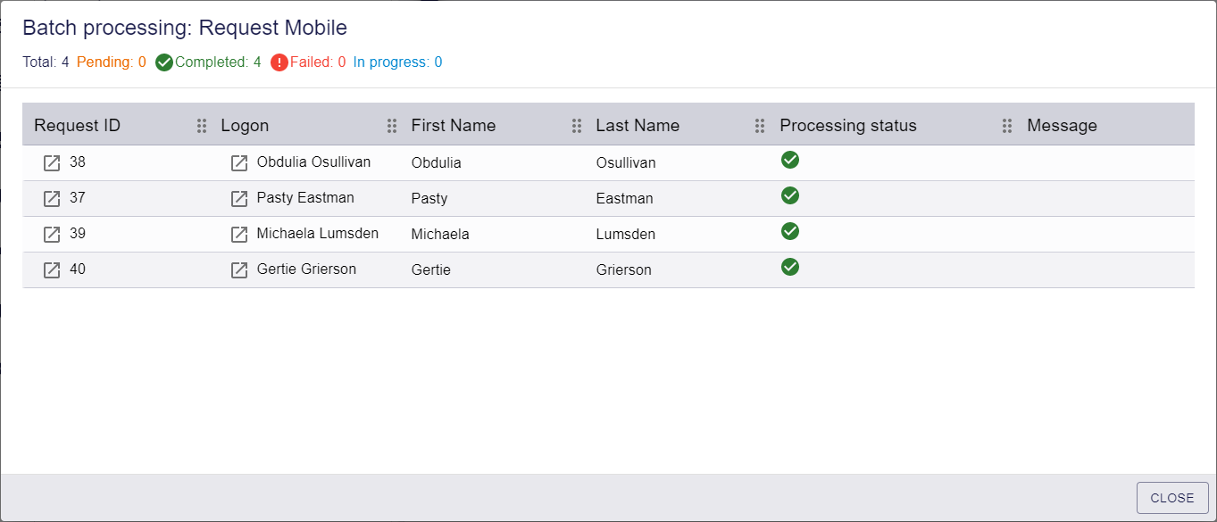
Task: Click the Request ID column handle
Action: tap(202, 126)
